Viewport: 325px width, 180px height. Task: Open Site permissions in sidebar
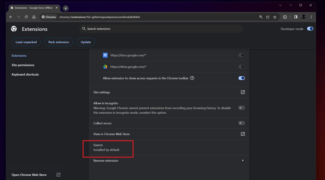(x=23, y=65)
